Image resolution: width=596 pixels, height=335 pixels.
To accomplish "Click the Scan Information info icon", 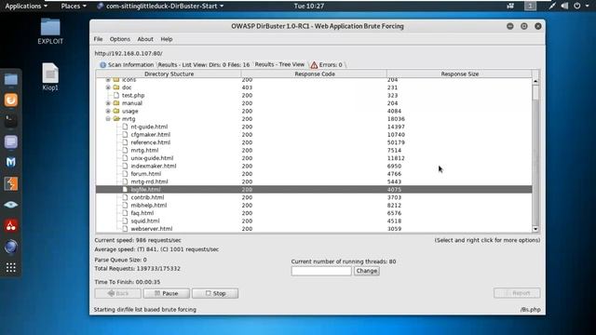I will point(102,65).
